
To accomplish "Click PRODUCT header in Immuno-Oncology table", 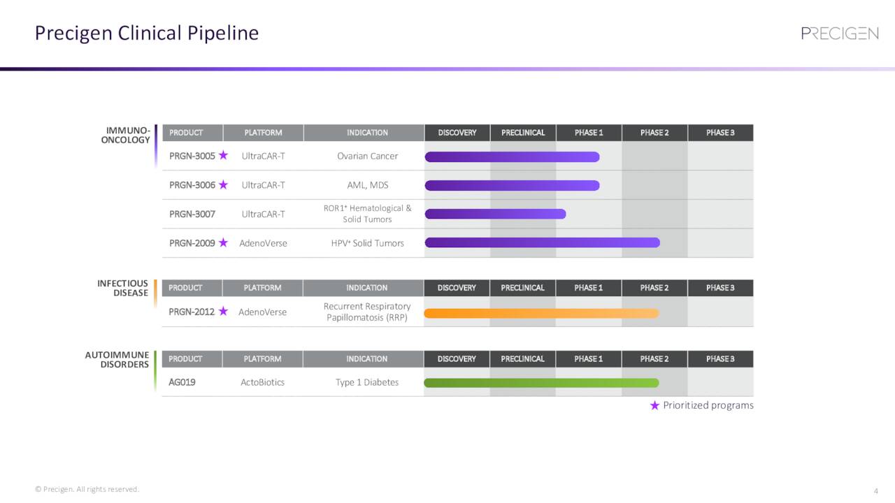I will tap(192, 133).
